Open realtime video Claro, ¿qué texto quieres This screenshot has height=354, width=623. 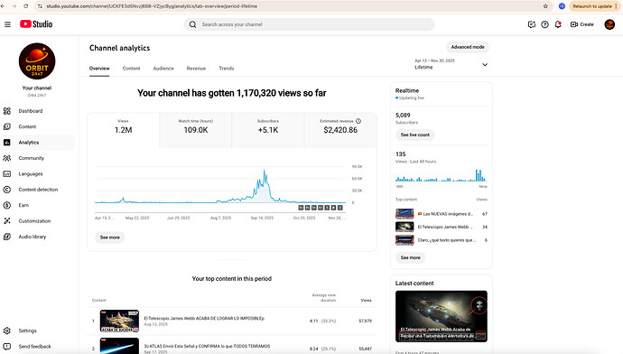pyautogui.click(x=441, y=240)
